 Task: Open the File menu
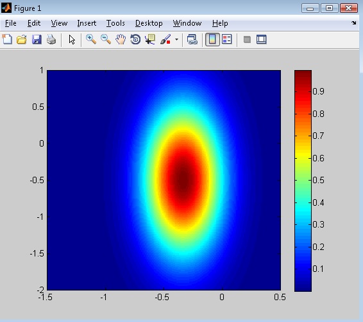click(x=11, y=23)
